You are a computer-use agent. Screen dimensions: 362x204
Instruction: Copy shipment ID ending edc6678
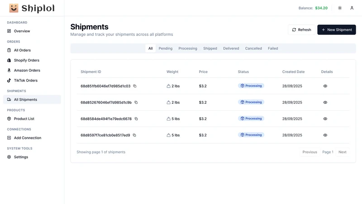point(136,119)
